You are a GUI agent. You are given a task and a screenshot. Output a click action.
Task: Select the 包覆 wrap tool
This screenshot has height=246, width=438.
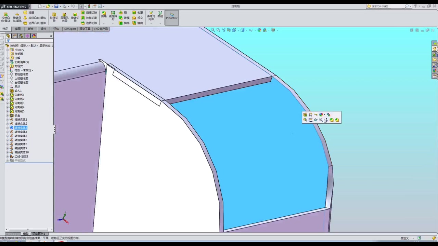tap(138, 13)
